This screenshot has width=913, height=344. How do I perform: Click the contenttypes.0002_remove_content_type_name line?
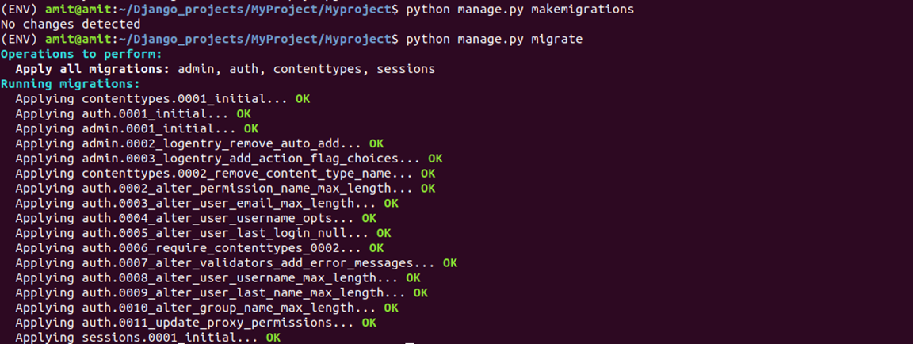[225, 174]
